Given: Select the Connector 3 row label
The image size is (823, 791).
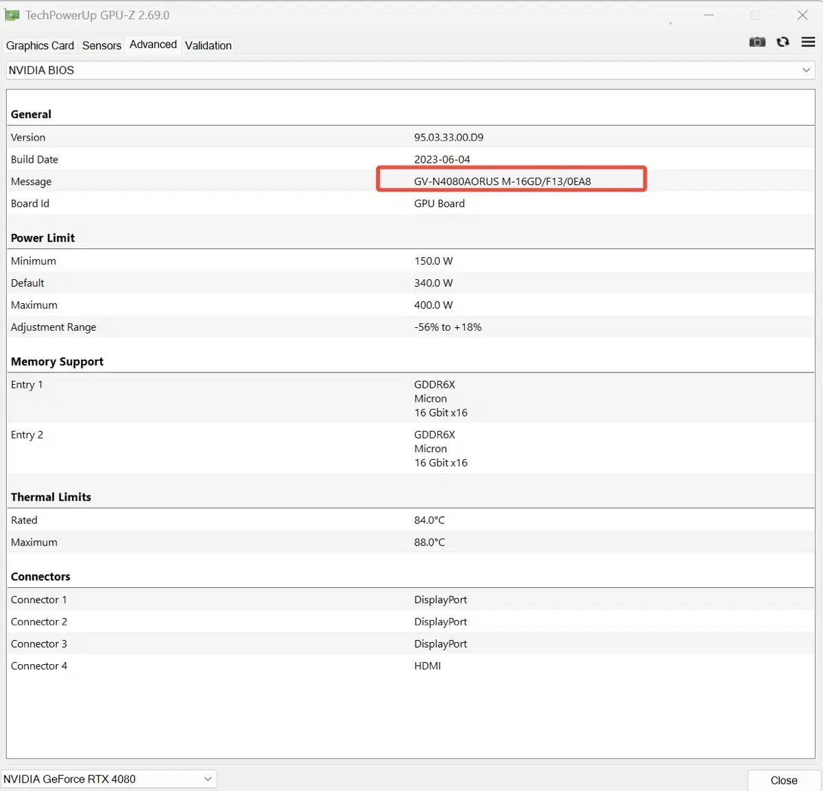Looking at the screenshot, I should 38,644.
